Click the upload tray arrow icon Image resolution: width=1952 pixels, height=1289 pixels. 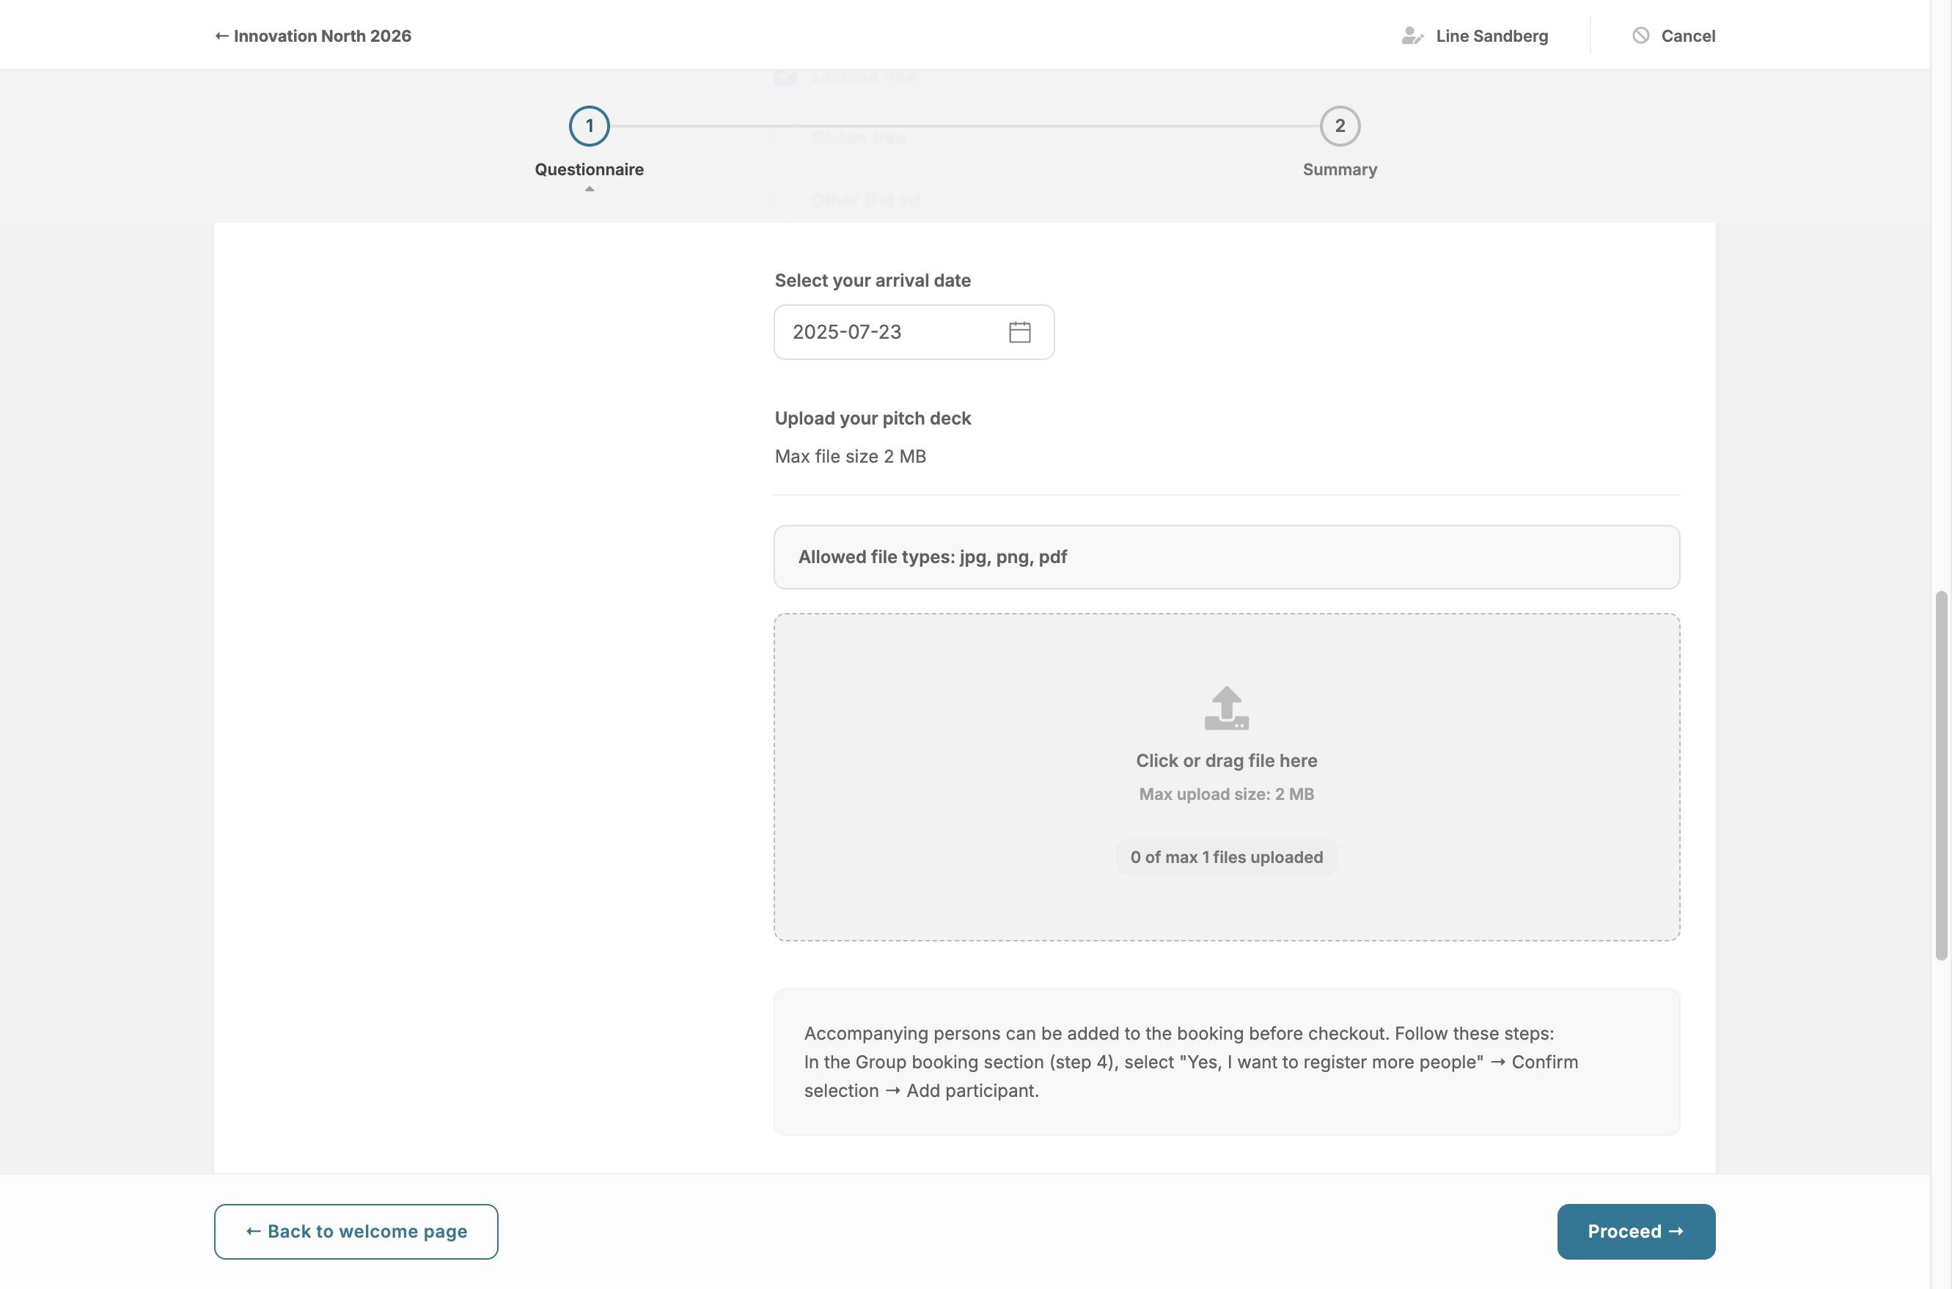[x=1226, y=708]
